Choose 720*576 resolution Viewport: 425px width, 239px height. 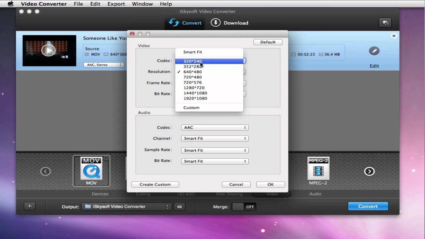pyautogui.click(x=209, y=82)
